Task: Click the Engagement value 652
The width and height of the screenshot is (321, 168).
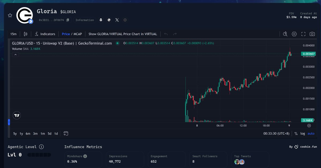Action: 154,162
